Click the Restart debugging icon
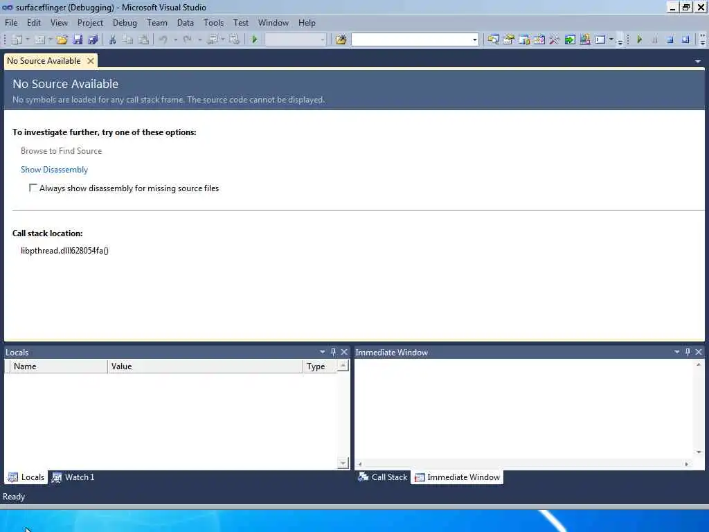The image size is (709, 532). tap(685, 39)
